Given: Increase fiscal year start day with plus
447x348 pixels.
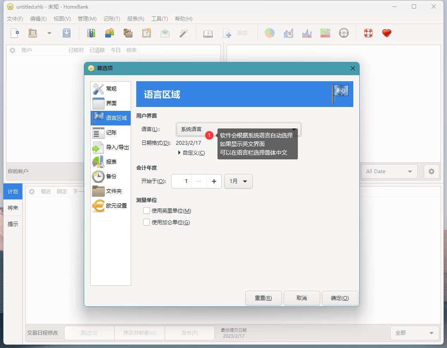Looking at the screenshot, I should tap(214, 181).
